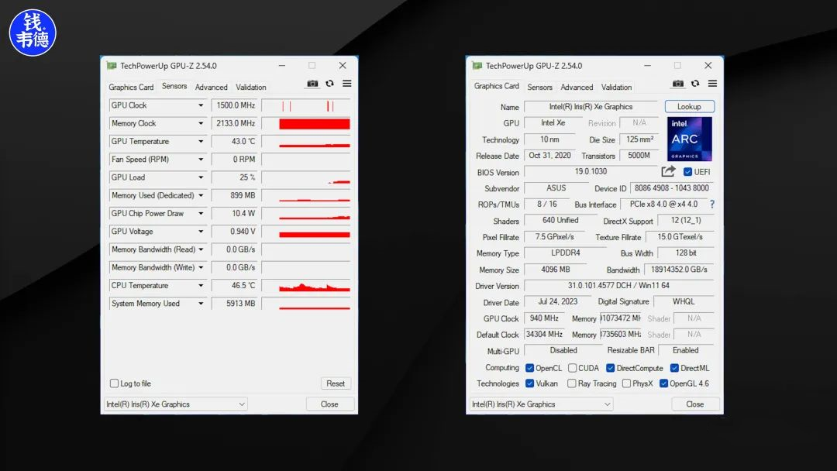This screenshot has height=471, width=837.
Task: Open the Memory Used (Dedicated) dropdown
Action: click(x=201, y=196)
